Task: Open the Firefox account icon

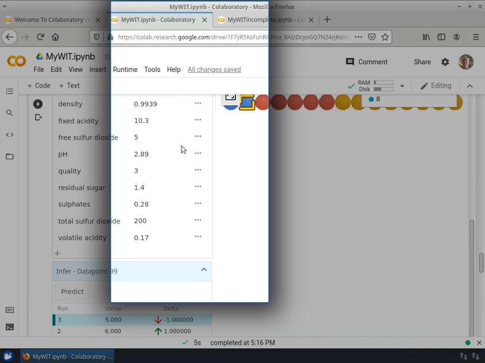Action: coord(456,37)
